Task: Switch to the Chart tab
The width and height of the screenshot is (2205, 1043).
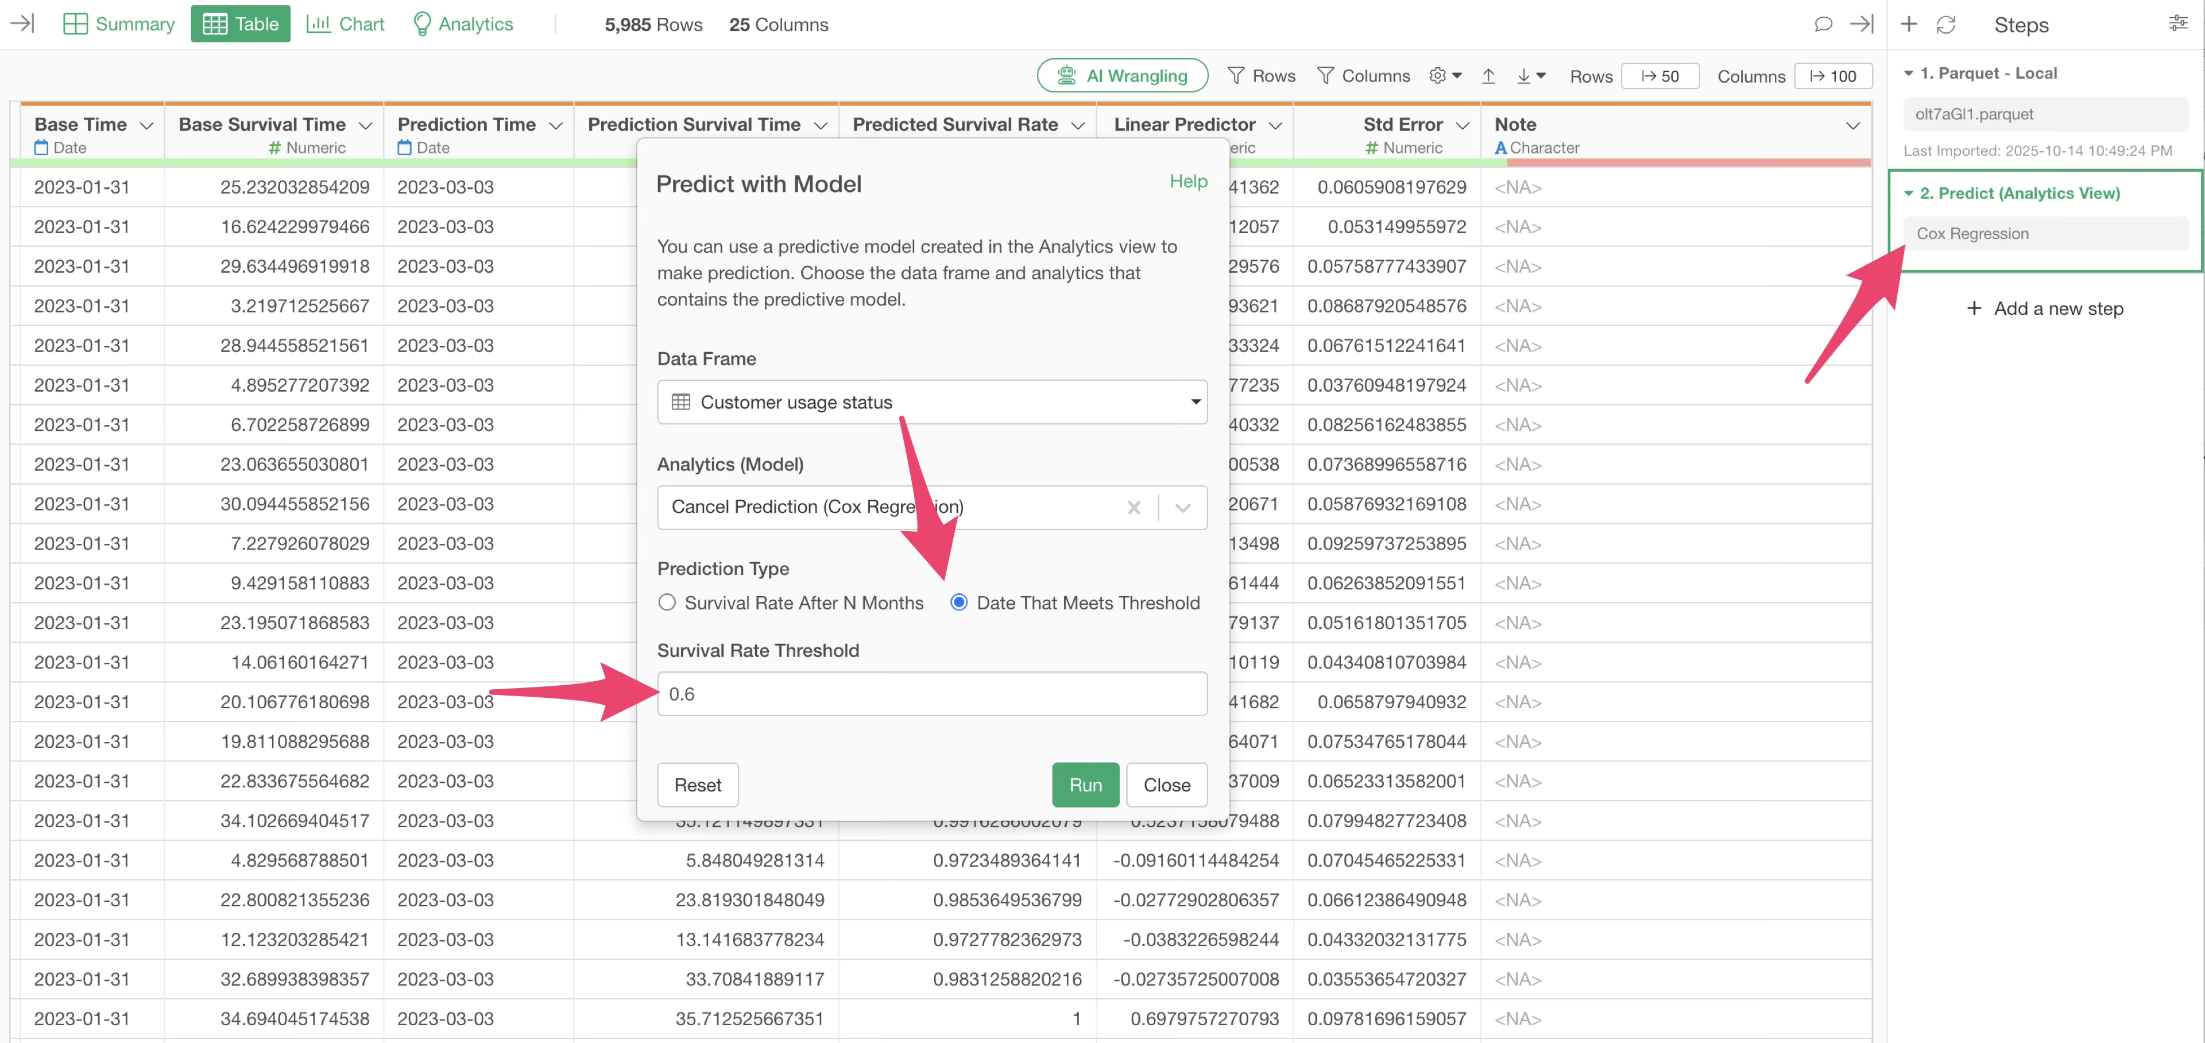Action: [x=346, y=24]
